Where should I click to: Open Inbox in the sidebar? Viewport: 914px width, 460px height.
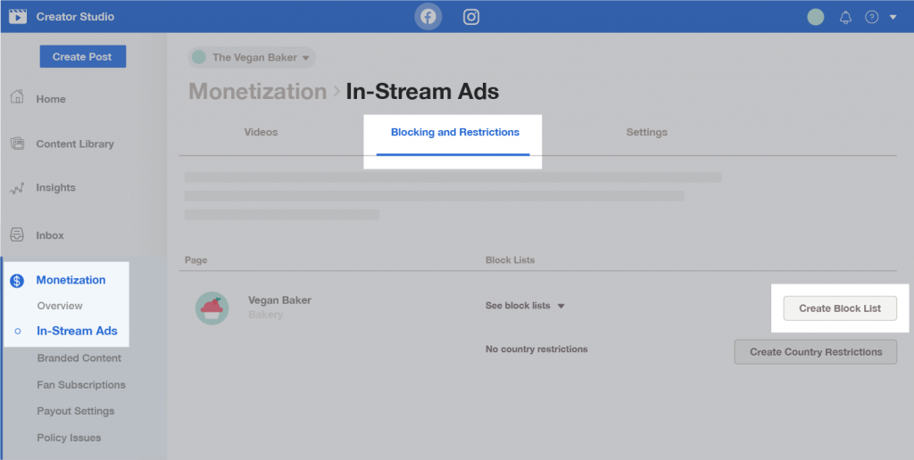click(50, 235)
